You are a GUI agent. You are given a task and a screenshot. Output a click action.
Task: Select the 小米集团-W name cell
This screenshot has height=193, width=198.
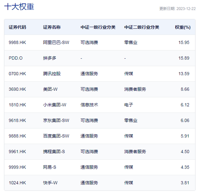55,105
